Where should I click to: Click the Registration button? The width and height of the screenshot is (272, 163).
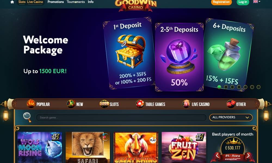(221, 2)
